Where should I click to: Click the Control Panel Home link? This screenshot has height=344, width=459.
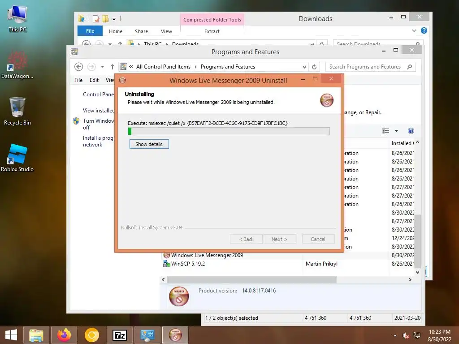(98, 94)
